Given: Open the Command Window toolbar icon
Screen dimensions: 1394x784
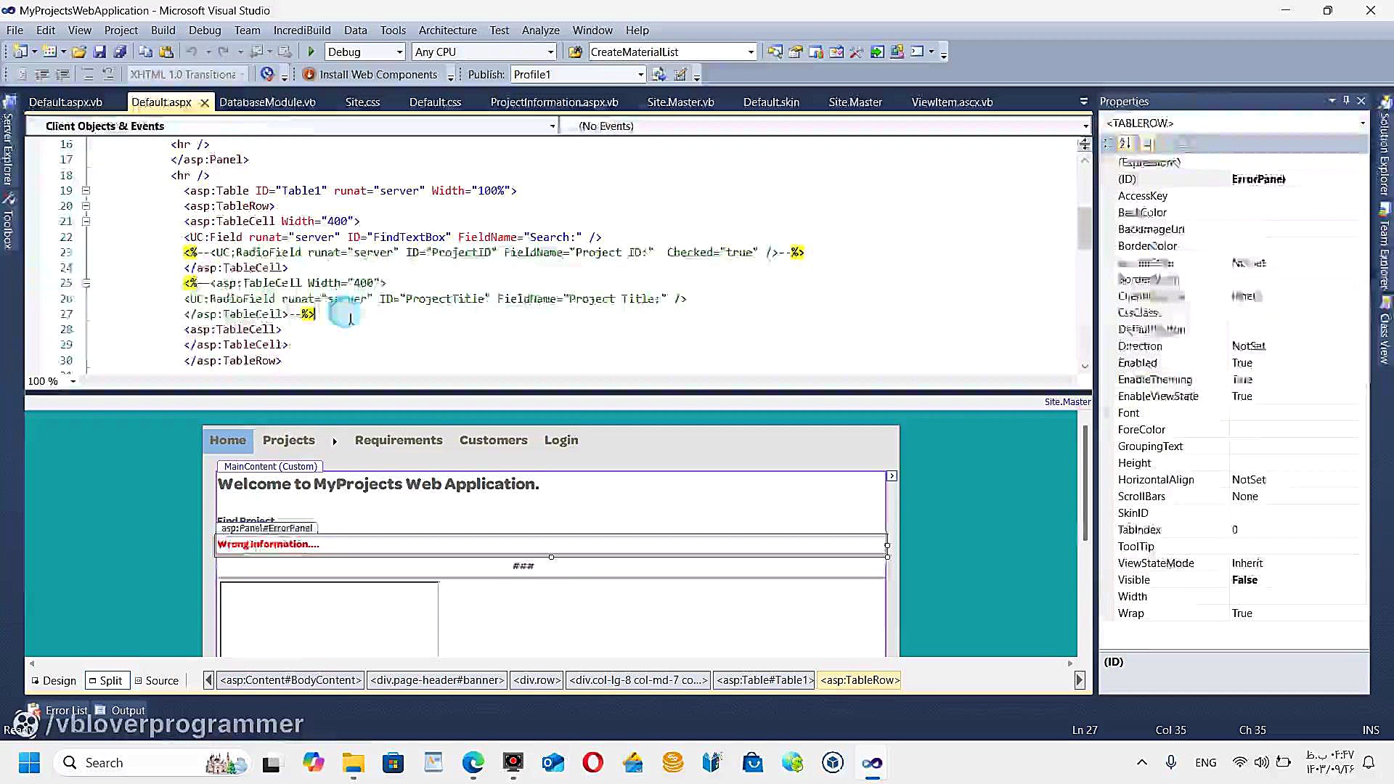Looking at the screenshot, I should 917,52.
